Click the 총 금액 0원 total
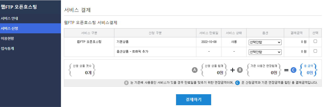 (308, 70)
